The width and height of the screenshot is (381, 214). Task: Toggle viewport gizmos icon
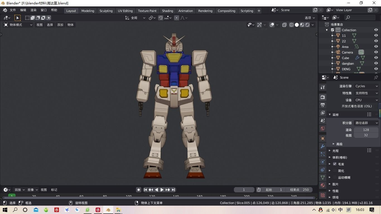(259, 25)
